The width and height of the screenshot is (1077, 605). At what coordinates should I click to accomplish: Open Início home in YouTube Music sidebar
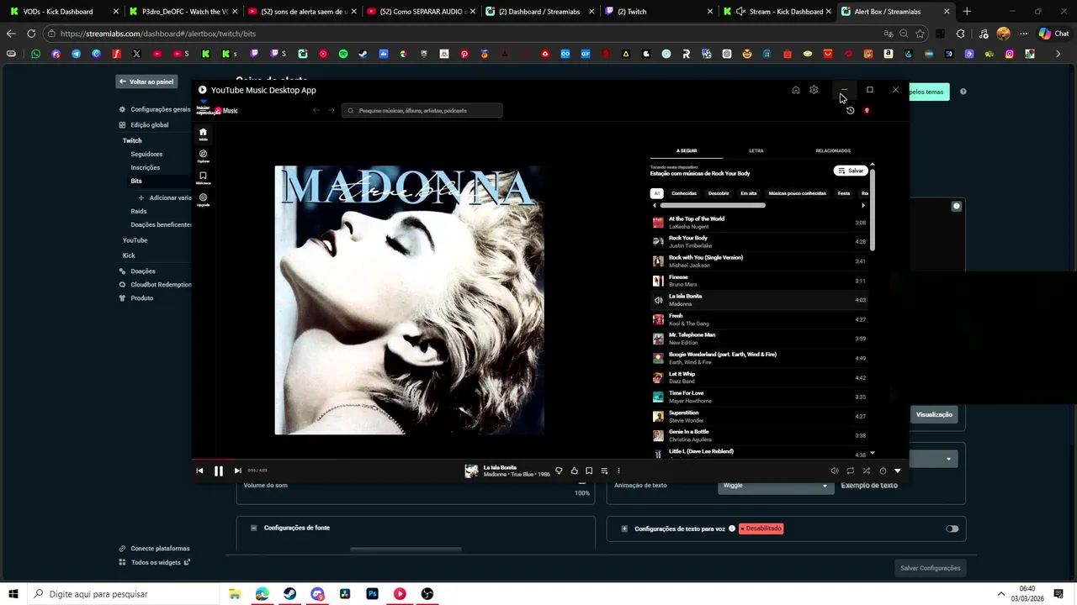tap(203, 134)
